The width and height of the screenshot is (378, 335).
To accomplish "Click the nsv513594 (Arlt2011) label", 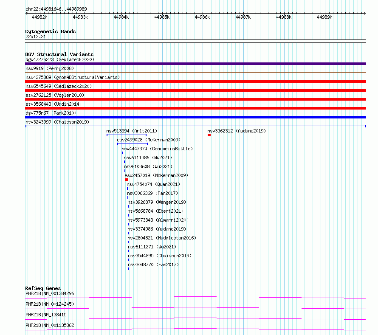I will 132,131.
